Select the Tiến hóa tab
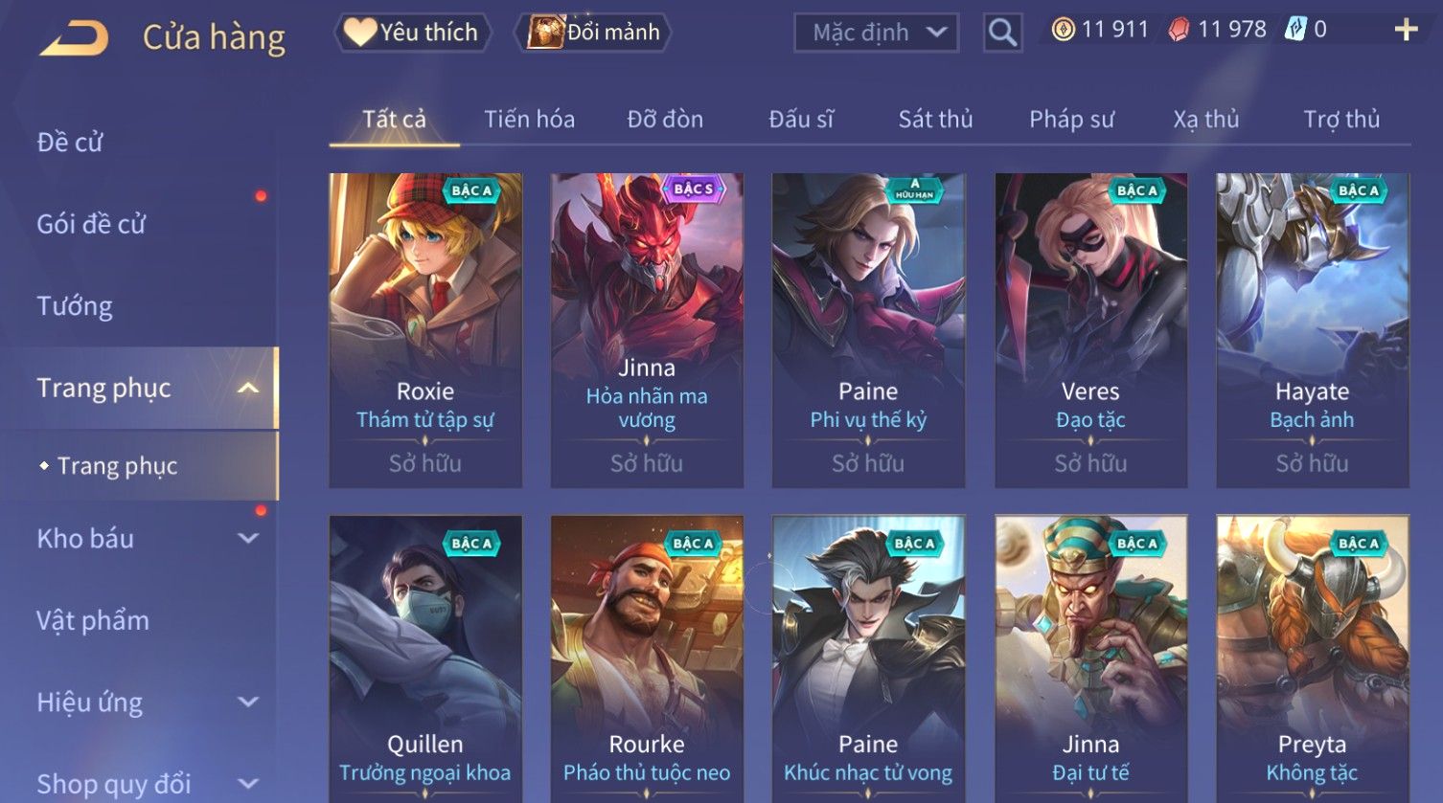The height and width of the screenshot is (803, 1443). point(529,119)
